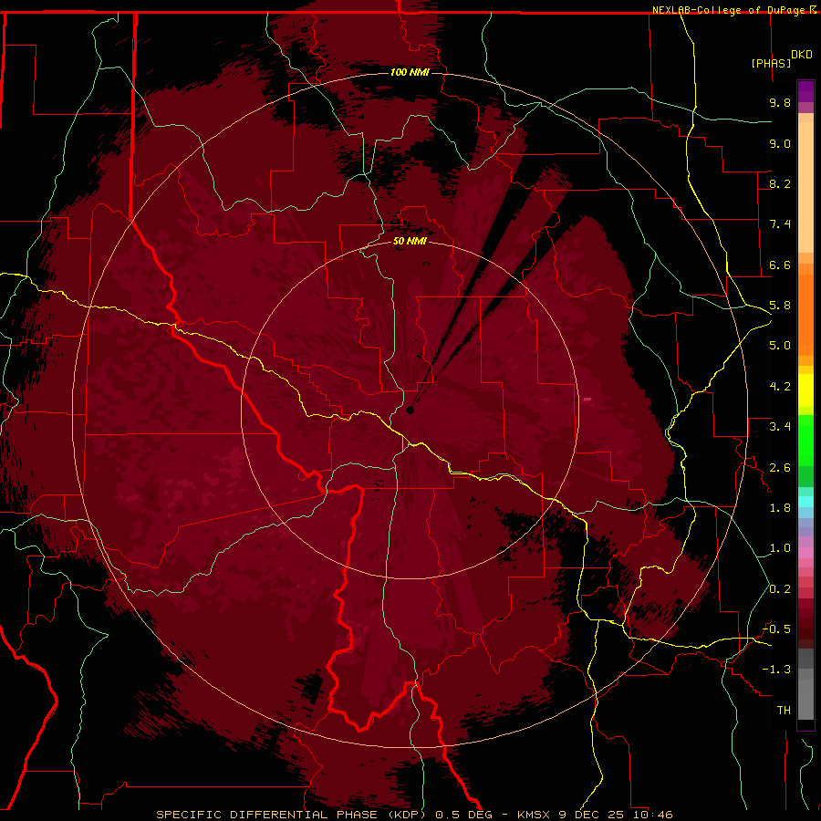This screenshot has height=821, width=821.
Task: Click the KDP product caption at bottom
Action: tap(414, 815)
